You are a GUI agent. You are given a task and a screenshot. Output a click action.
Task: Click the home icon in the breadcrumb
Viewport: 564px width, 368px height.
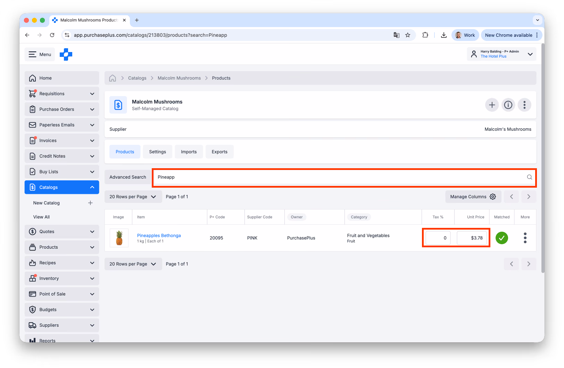(x=113, y=78)
